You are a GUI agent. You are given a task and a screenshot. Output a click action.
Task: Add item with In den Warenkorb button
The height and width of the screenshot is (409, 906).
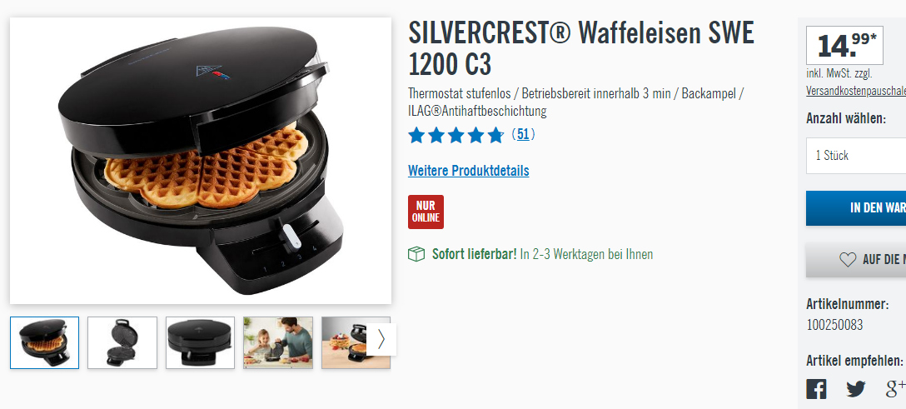pos(856,208)
